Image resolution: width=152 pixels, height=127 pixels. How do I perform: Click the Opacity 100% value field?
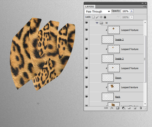point(125,11)
